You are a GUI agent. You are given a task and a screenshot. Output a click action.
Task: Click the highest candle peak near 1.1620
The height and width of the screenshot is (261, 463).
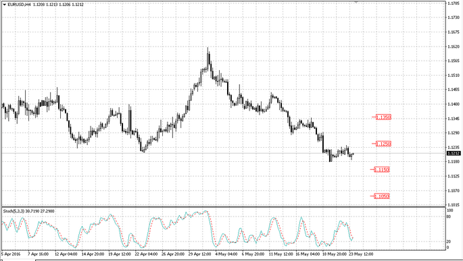[208, 49]
